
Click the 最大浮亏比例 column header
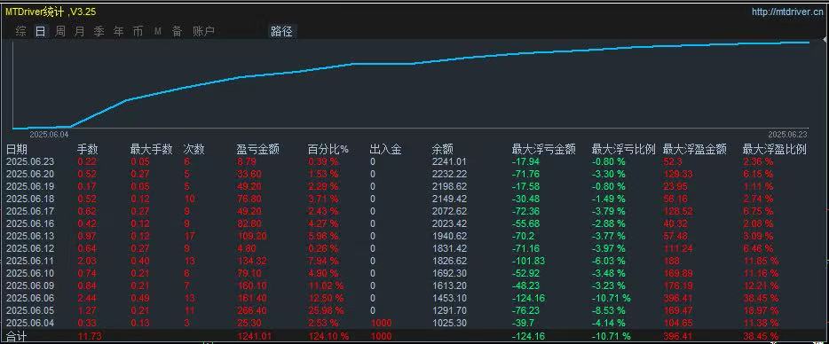point(624,150)
